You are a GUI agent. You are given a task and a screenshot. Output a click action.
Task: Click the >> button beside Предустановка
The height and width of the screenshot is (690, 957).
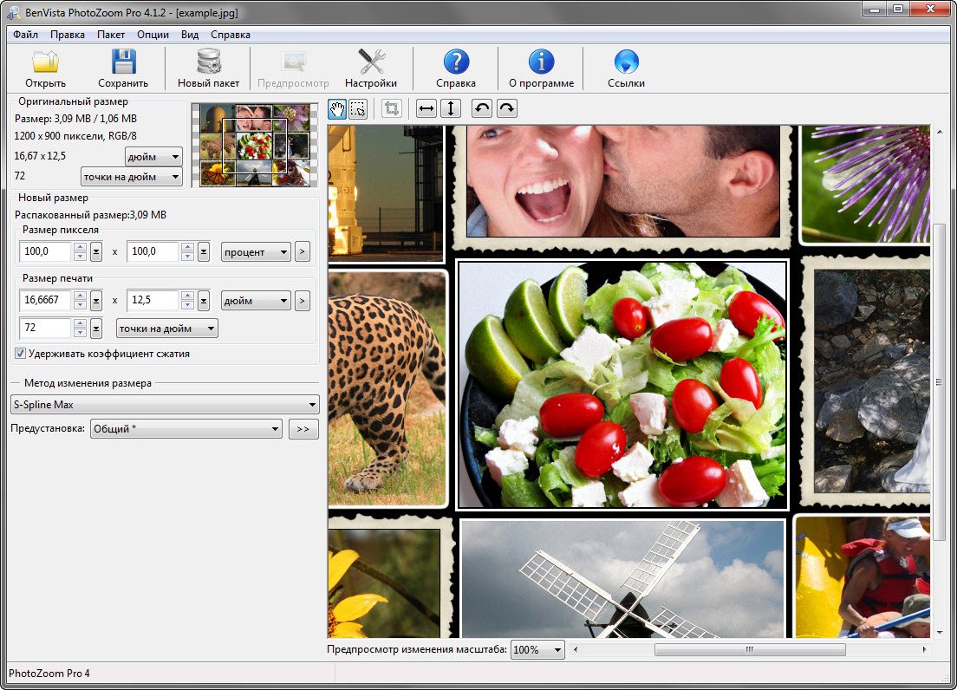[x=303, y=429]
